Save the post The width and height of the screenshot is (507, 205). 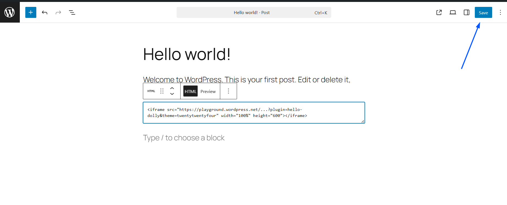tap(483, 12)
